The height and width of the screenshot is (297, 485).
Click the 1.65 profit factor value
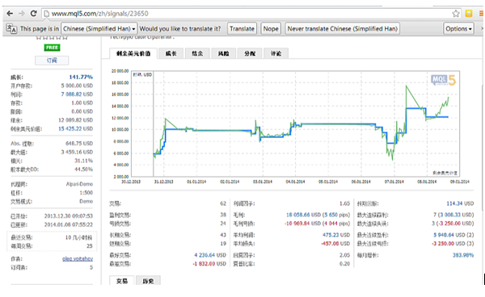344,203
